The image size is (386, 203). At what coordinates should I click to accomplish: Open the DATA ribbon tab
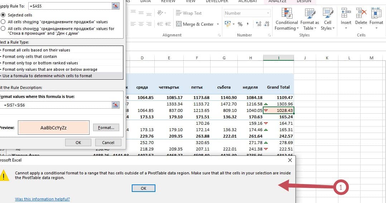145,1
